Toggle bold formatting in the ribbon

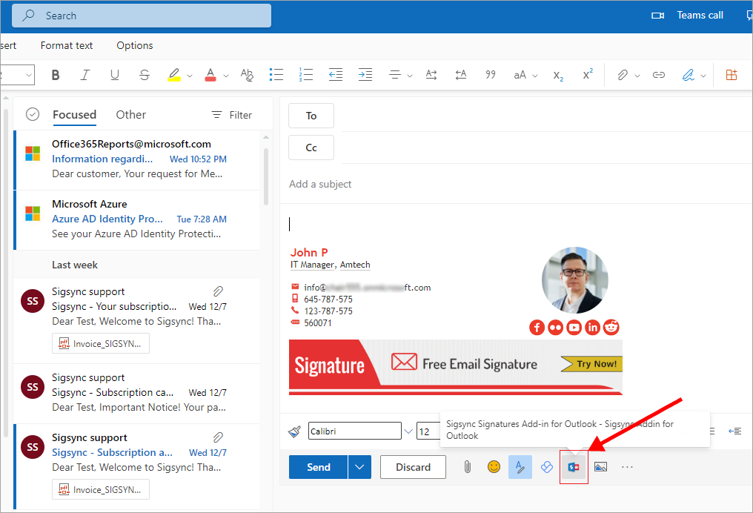pos(56,75)
